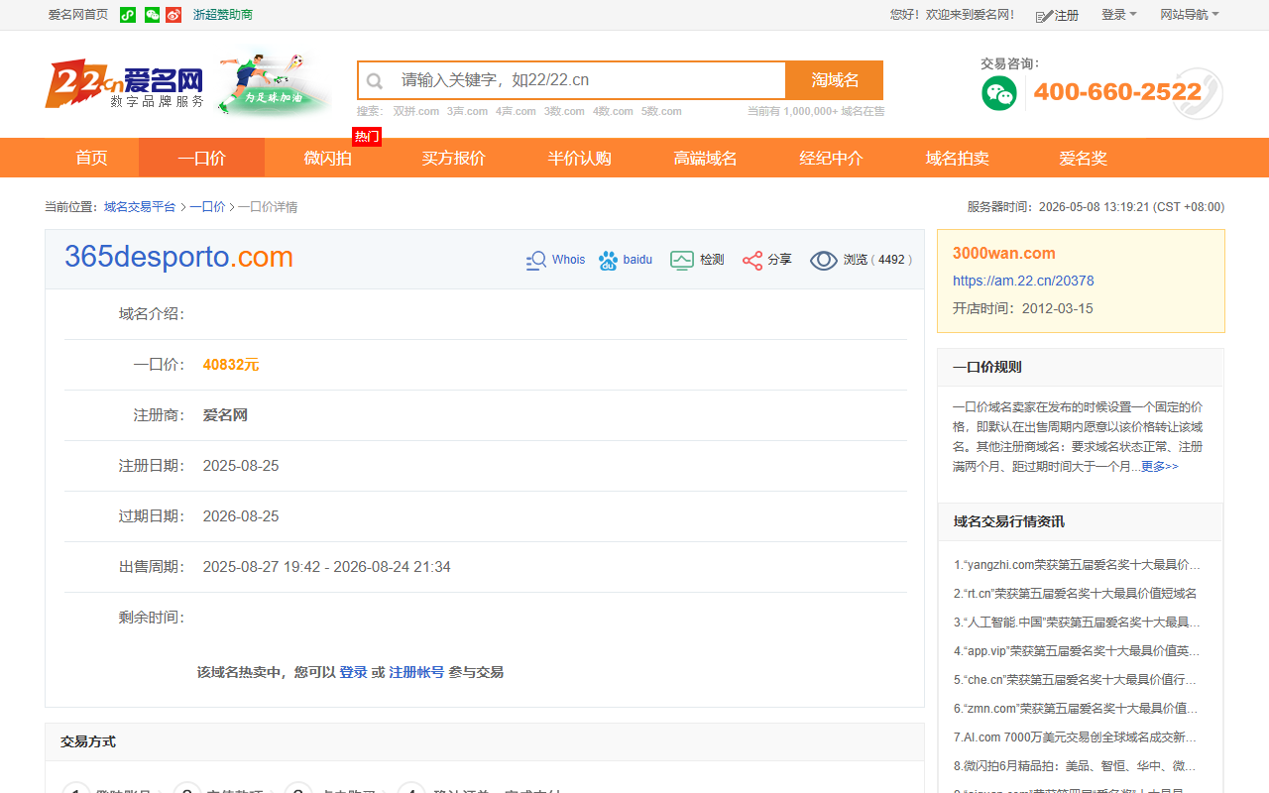Select the 3声.com search suggestion

click(x=467, y=111)
